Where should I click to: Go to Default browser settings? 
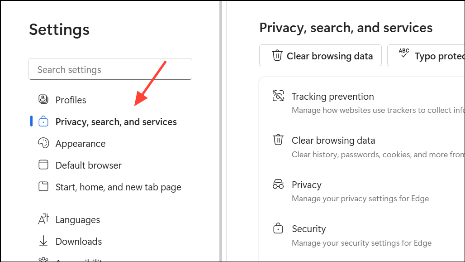tap(88, 165)
